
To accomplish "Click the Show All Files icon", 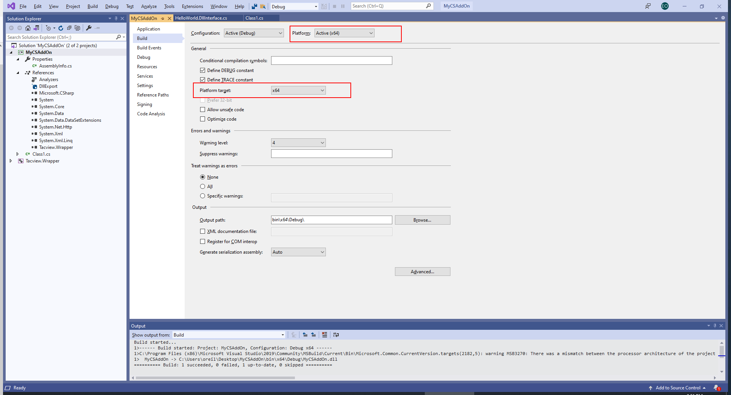I will pyautogui.click(x=77, y=28).
